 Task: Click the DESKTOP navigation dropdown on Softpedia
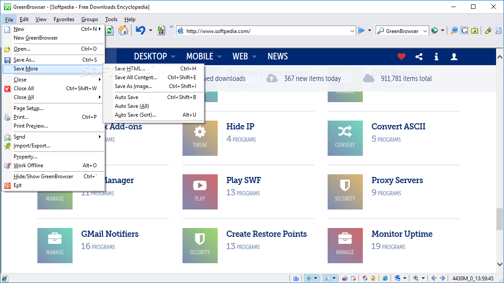click(x=155, y=57)
